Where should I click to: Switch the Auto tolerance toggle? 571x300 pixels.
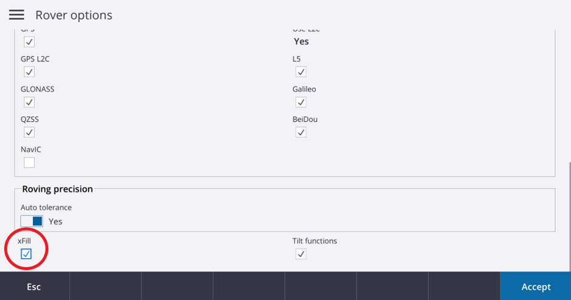[x=32, y=221]
